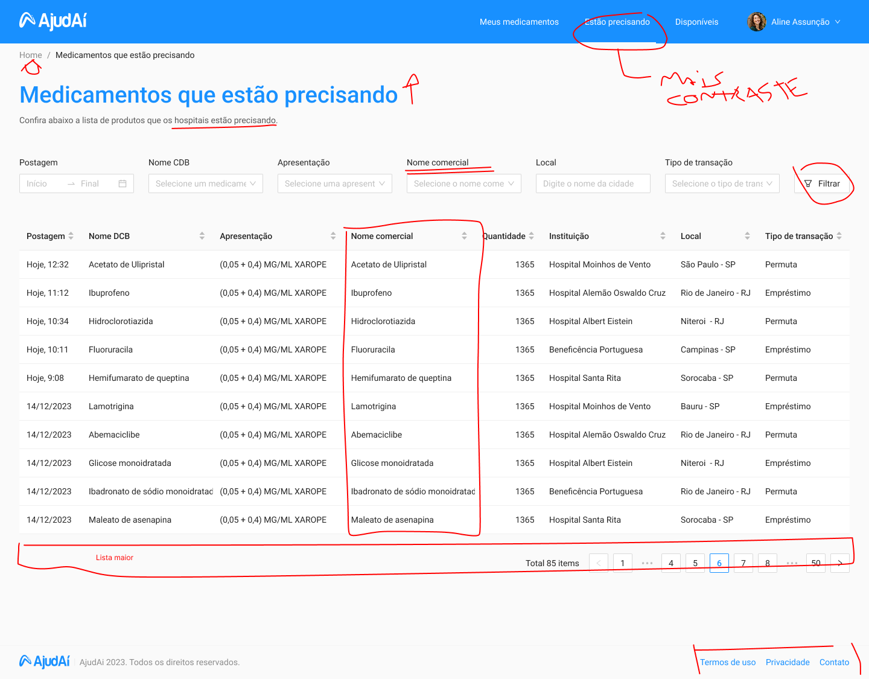Go to previous page arrow in pagination
The height and width of the screenshot is (679, 869).
pos(599,563)
